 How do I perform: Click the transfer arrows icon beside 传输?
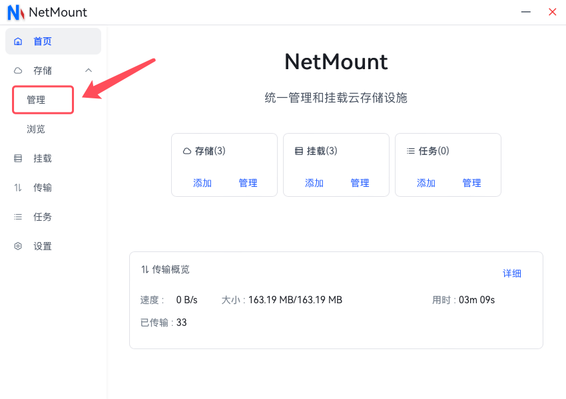tap(18, 188)
